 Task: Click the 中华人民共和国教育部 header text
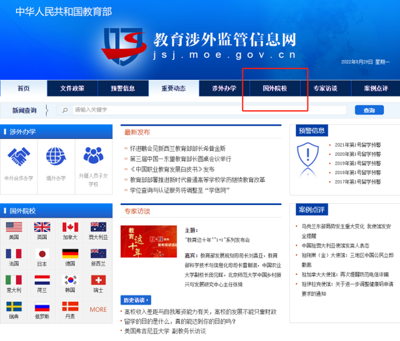(64, 12)
